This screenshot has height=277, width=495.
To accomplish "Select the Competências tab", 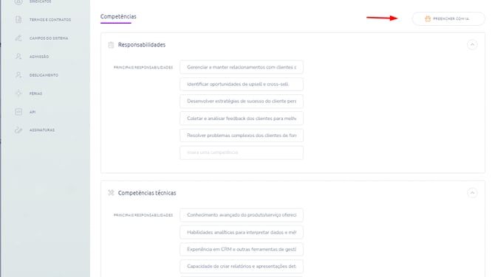I will click(118, 17).
